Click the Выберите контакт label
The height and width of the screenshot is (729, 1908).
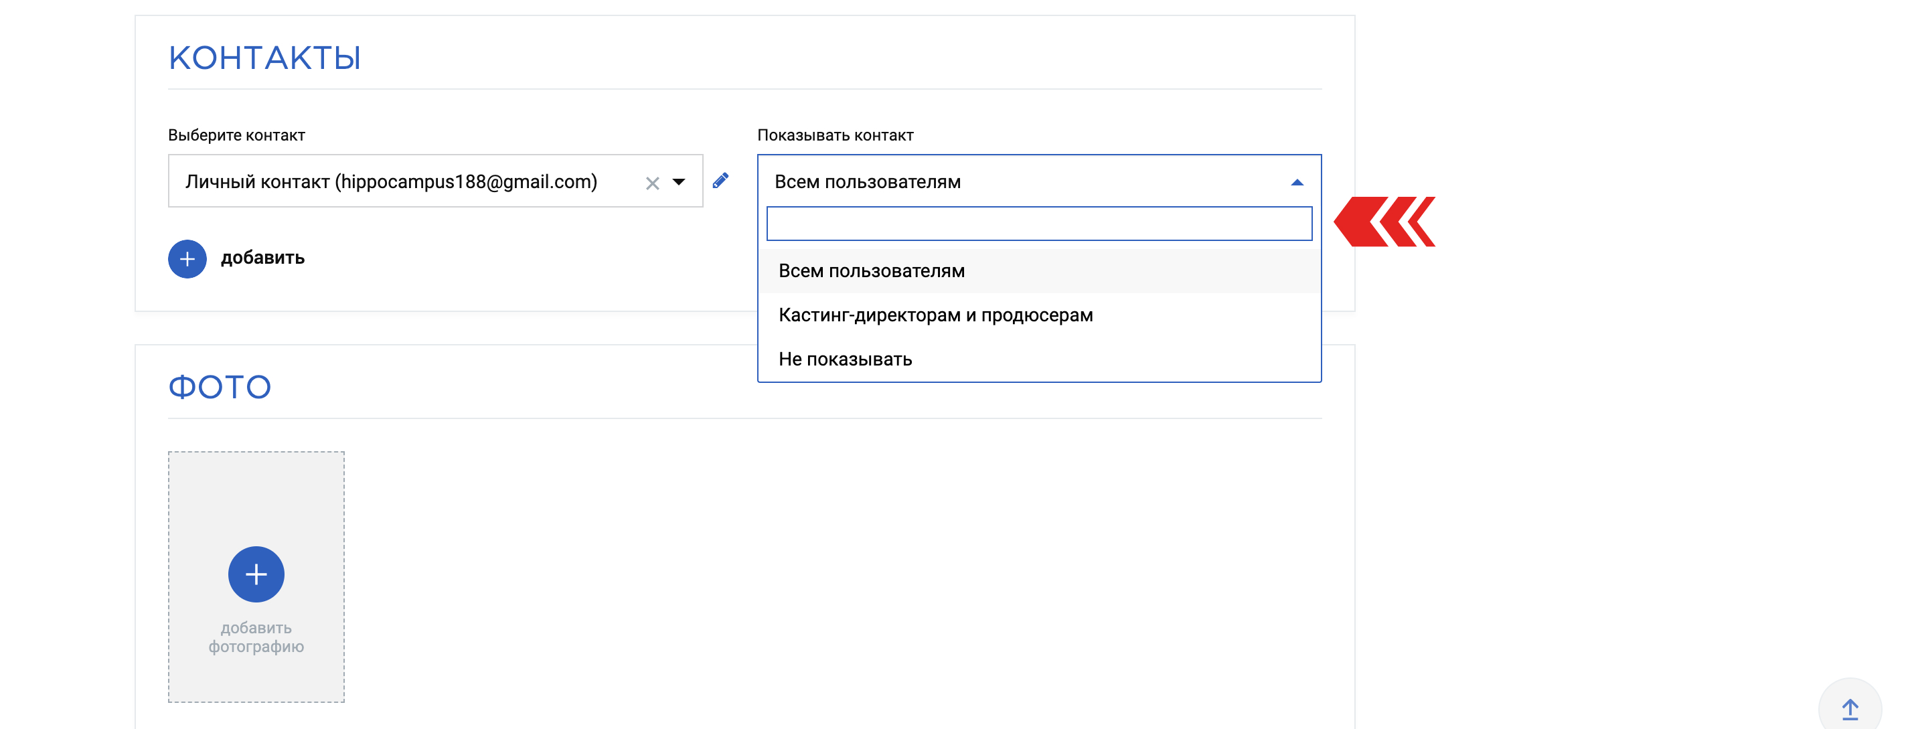pos(236,136)
